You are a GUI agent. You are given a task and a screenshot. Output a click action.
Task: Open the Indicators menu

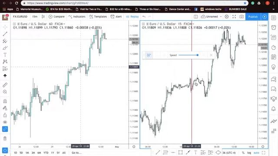tap(77, 16)
